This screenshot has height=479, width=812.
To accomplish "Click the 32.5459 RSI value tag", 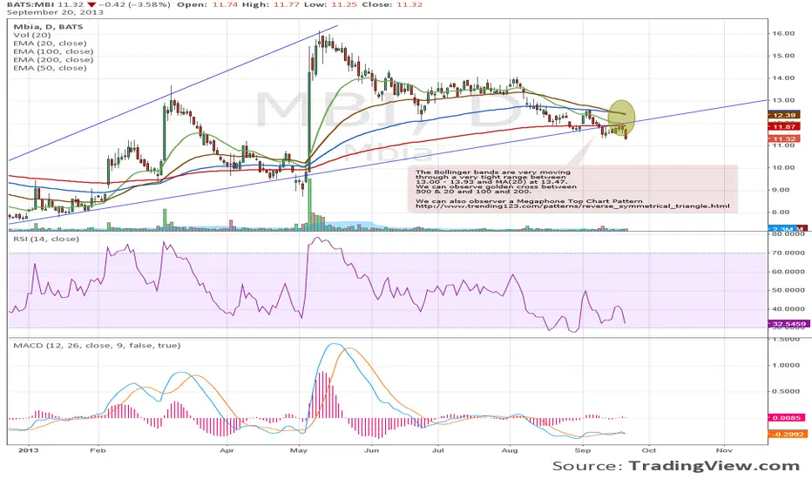I will [x=788, y=324].
